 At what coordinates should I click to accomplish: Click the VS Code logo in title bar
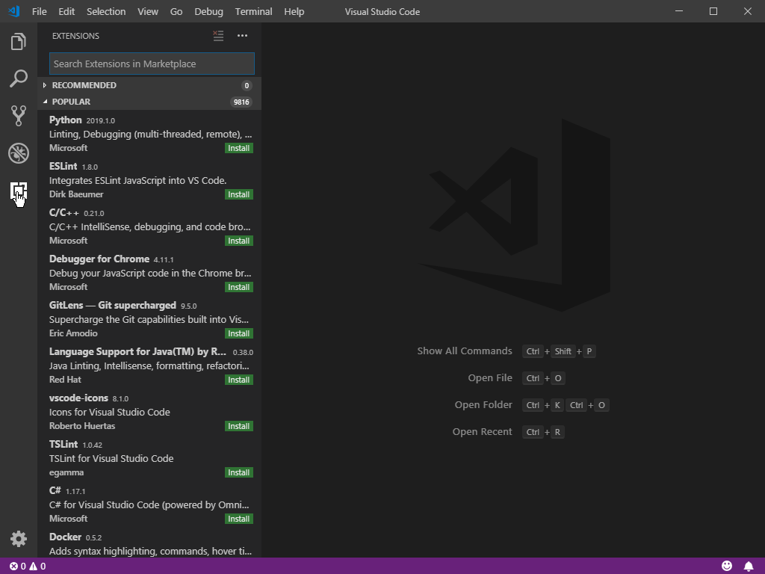(x=14, y=11)
